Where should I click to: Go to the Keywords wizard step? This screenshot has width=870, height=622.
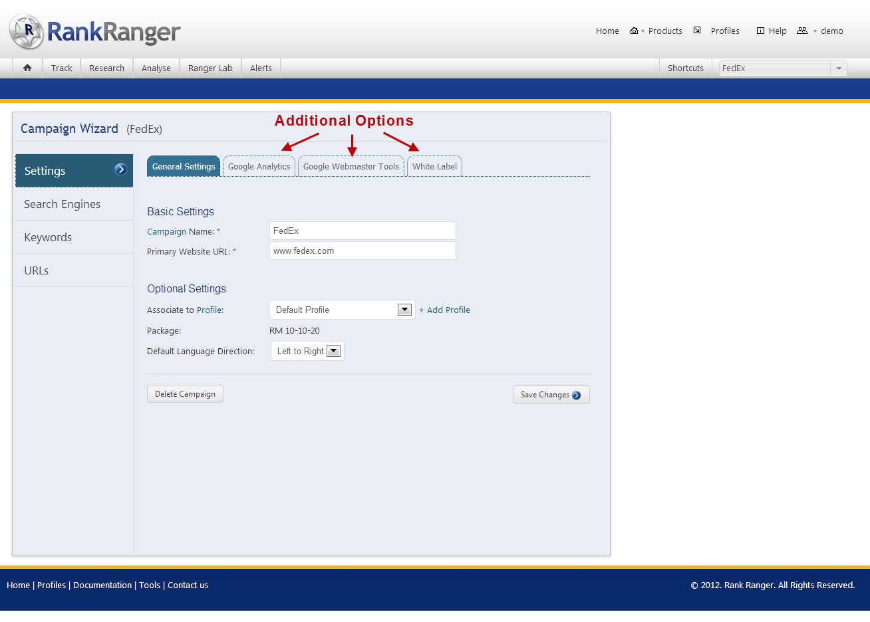coord(74,237)
